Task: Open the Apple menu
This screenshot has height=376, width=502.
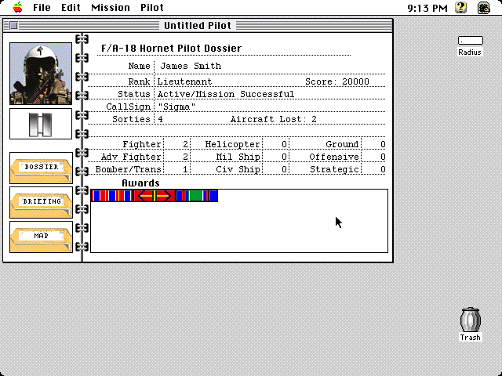Action: click(18, 7)
